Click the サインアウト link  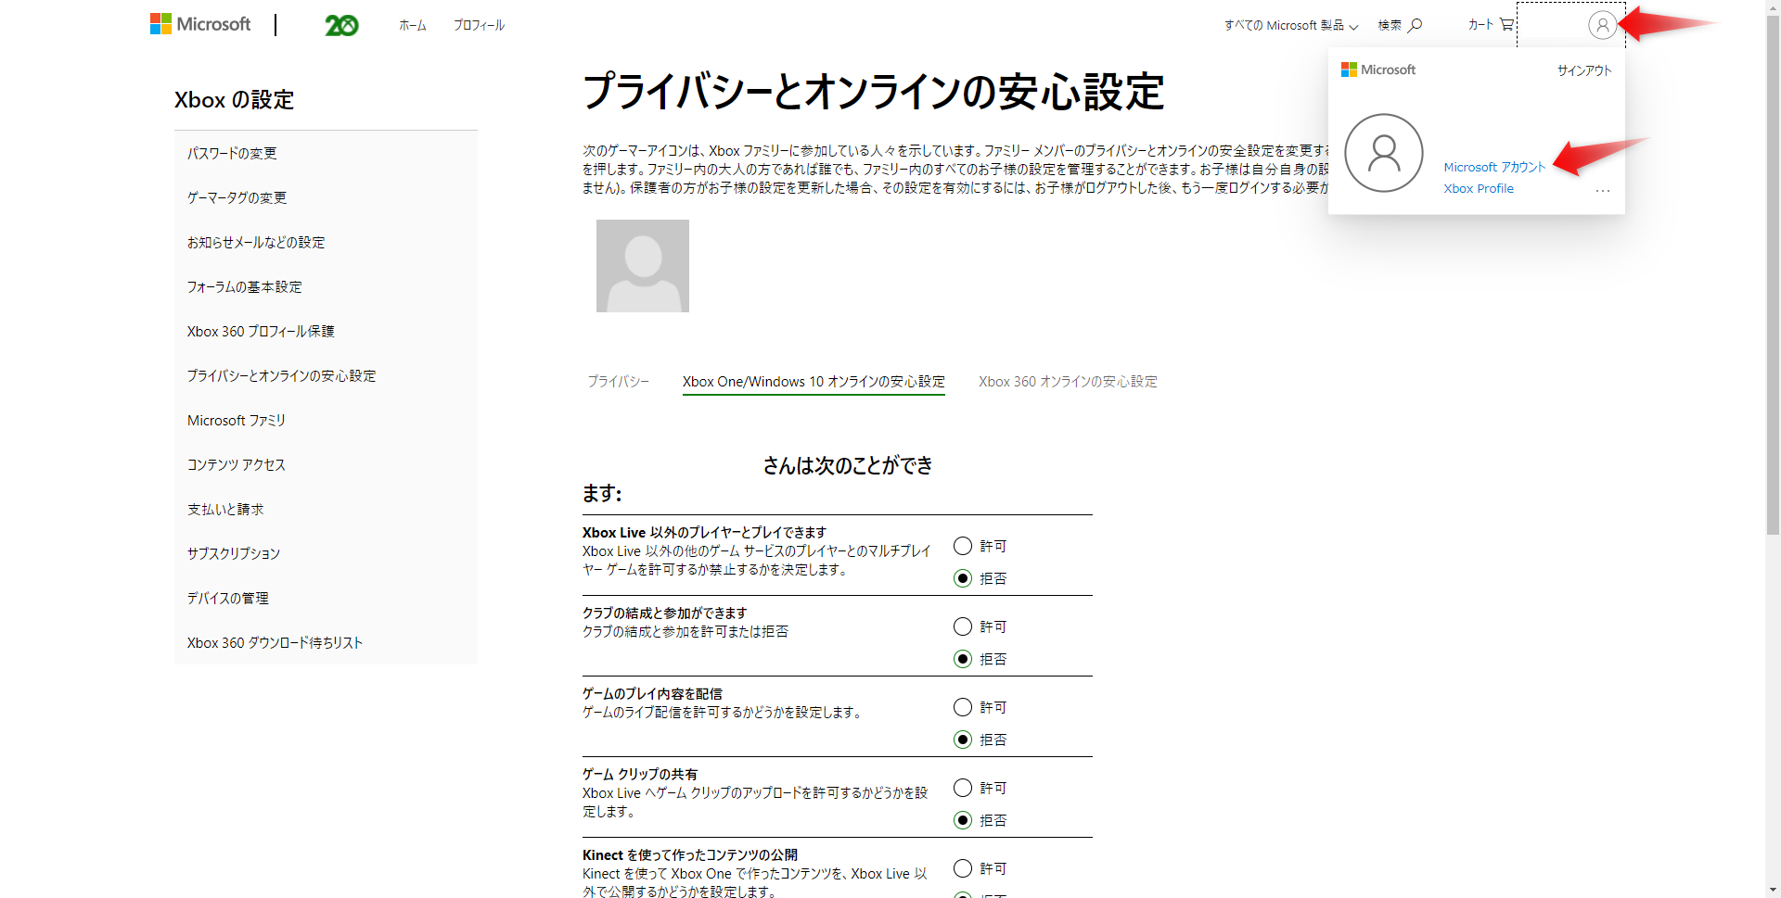tap(1583, 70)
